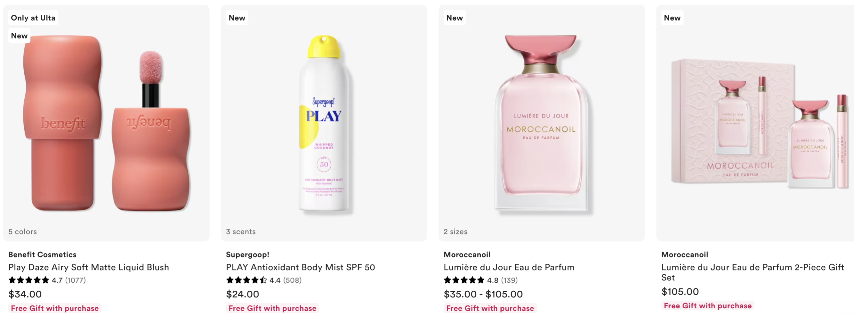Click the 4.4 star rating for Supergoop mist
Viewport: 854px width, 316px height.
(x=264, y=280)
